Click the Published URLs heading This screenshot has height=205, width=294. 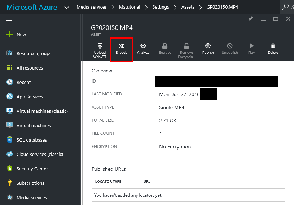pyautogui.click(x=109, y=169)
